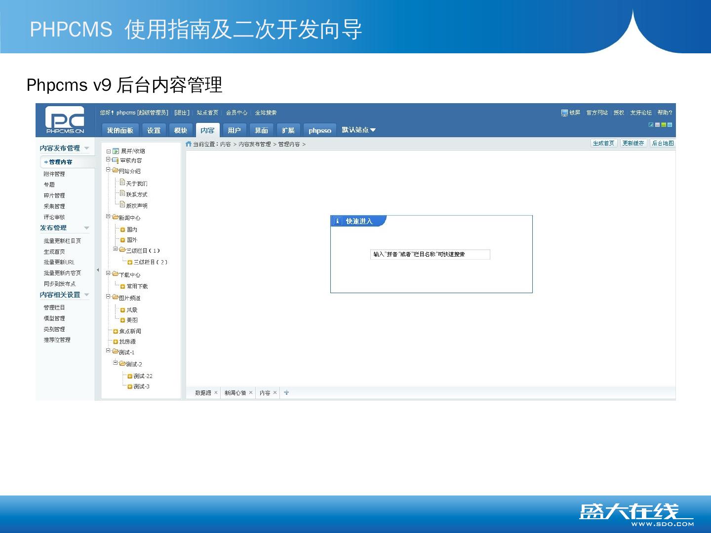Select the light blue theme color swatch
711x533 pixels.
[670, 125]
